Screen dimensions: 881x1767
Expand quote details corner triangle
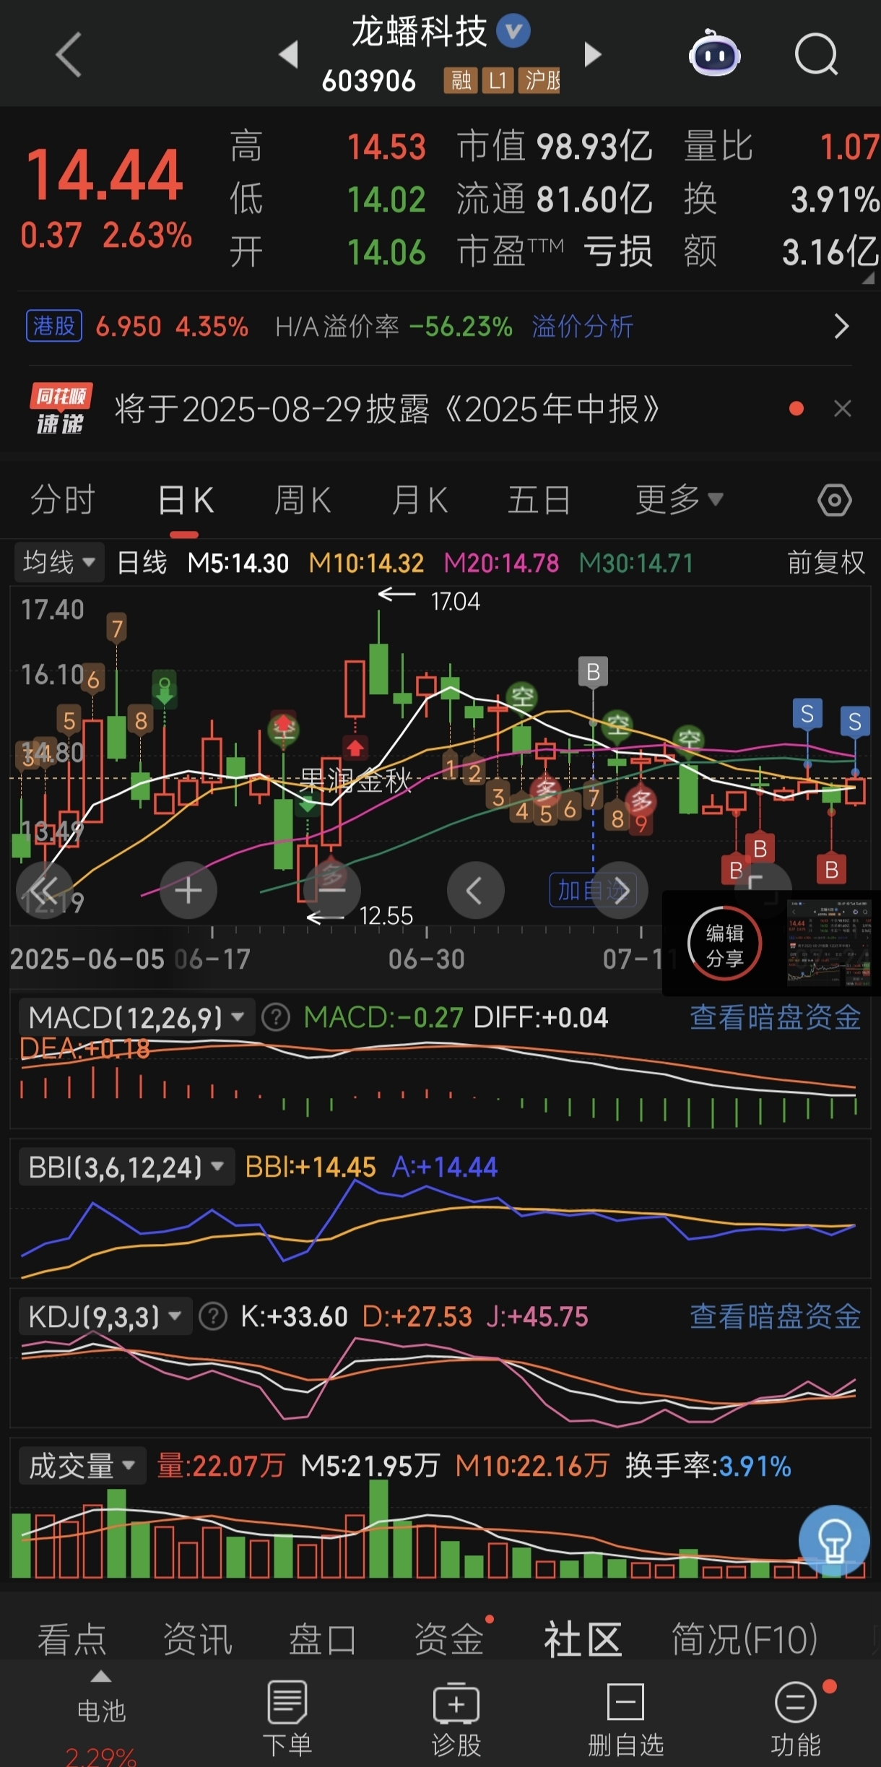[x=869, y=277]
